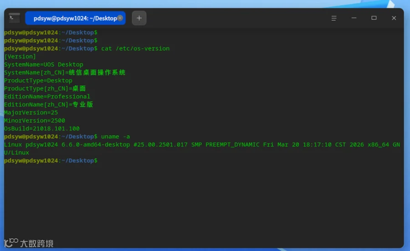Click the '[Version]' output line
Viewport: 410px width, 251px height.
pyautogui.click(x=20, y=56)
